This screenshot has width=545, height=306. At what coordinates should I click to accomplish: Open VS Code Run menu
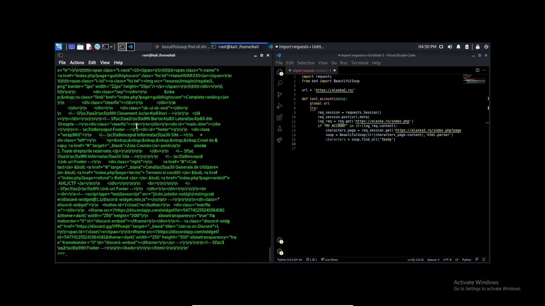344,63
